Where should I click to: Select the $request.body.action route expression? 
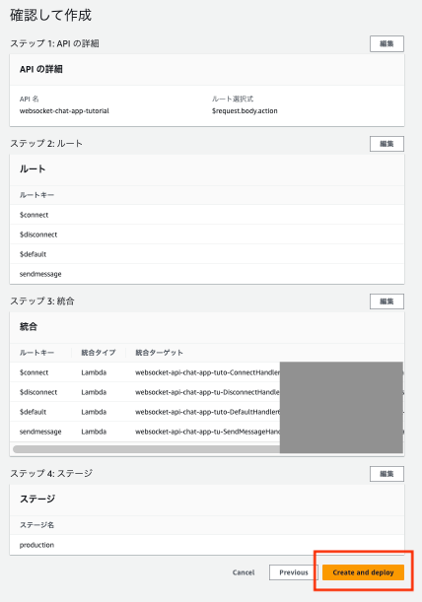tap(245, 111)
